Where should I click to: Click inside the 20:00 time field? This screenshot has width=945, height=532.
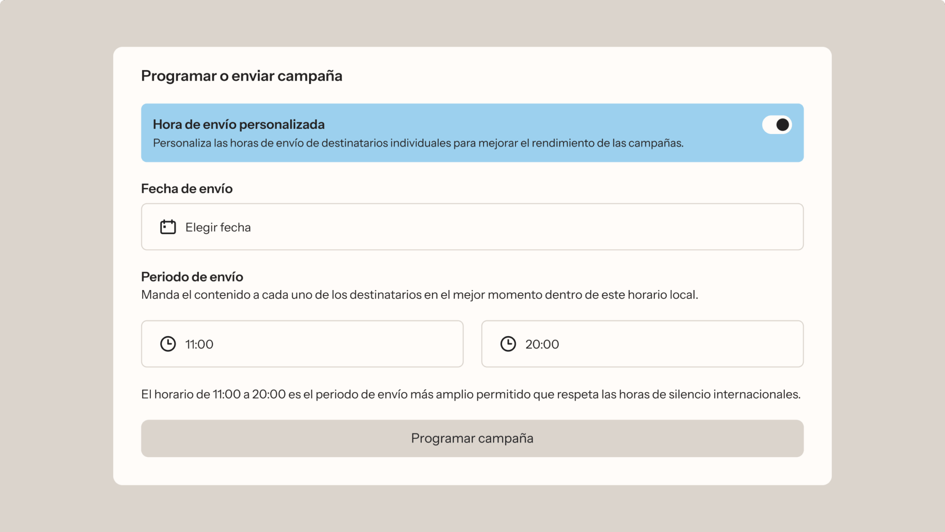(x=642, y=344)
